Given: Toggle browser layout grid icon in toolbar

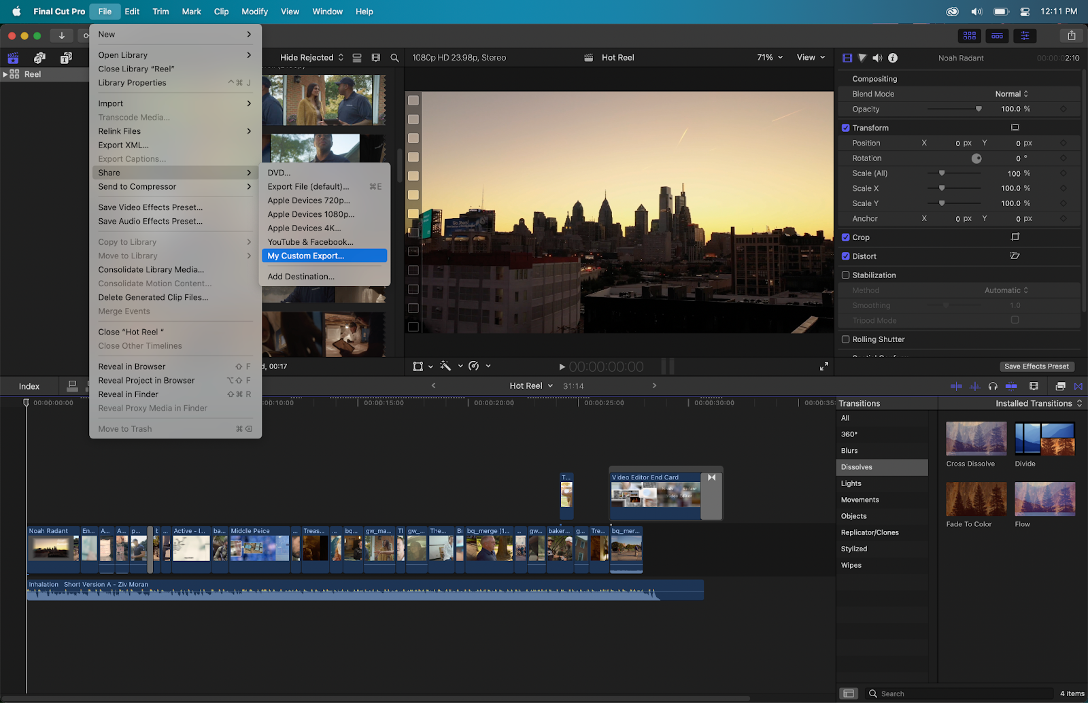Looking at the screenshot, I should click(970, 35).
